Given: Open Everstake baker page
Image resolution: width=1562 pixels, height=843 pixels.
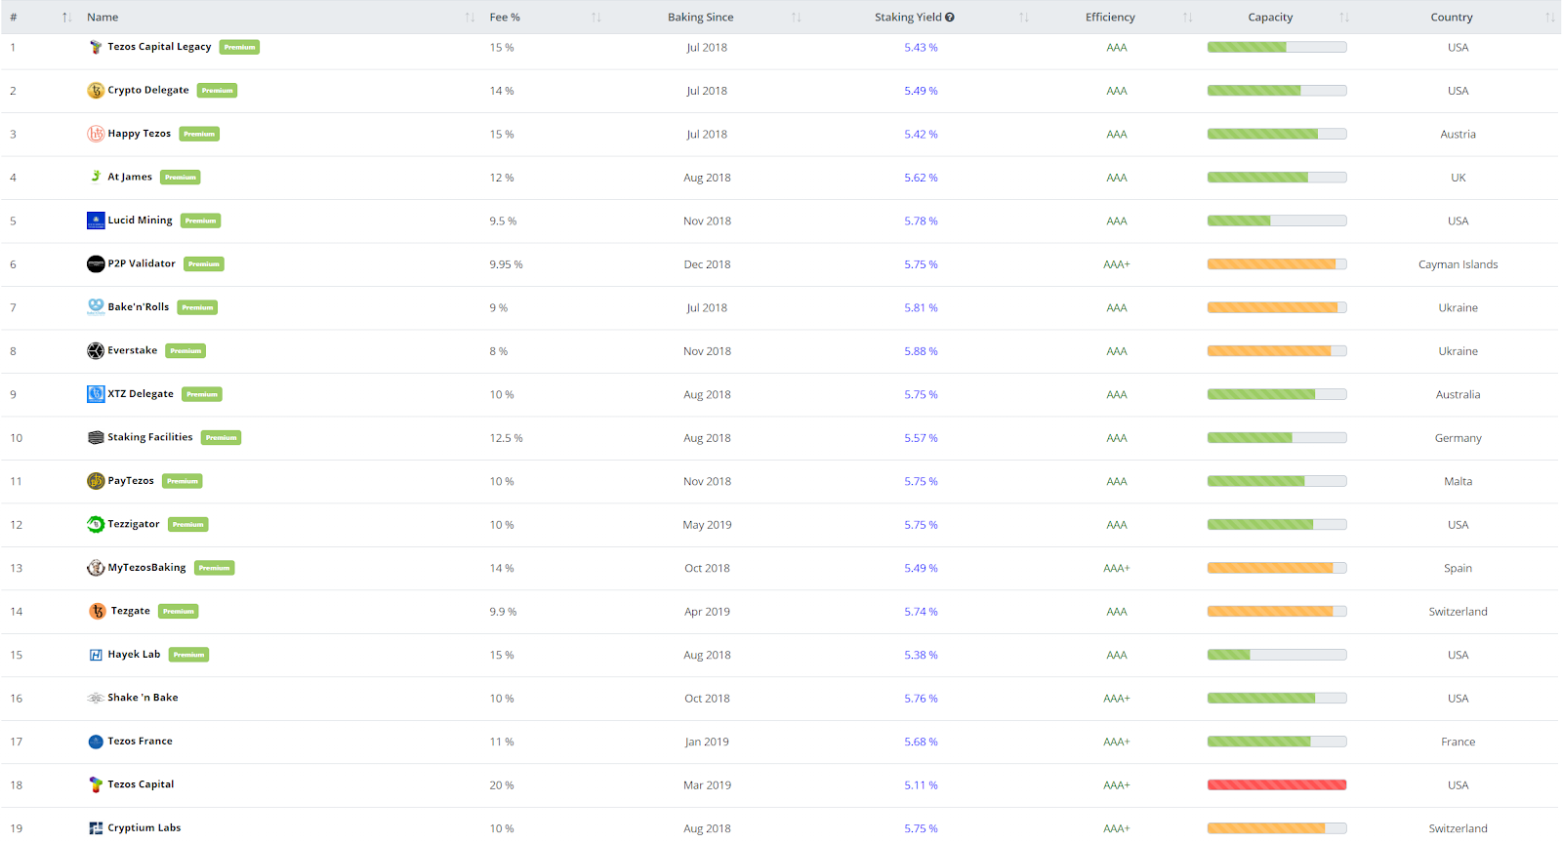Looking at the screenshot, I should coord(133,350).
